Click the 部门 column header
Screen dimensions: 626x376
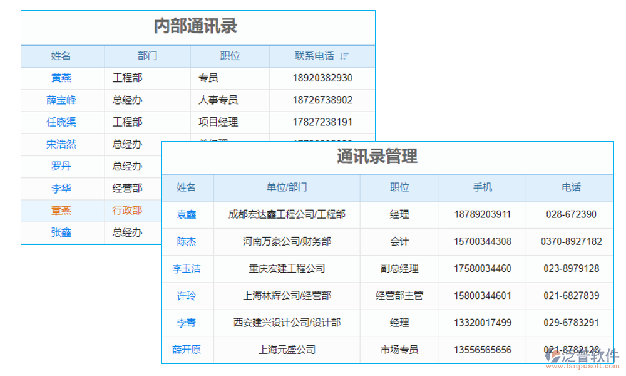coord(147,56)
